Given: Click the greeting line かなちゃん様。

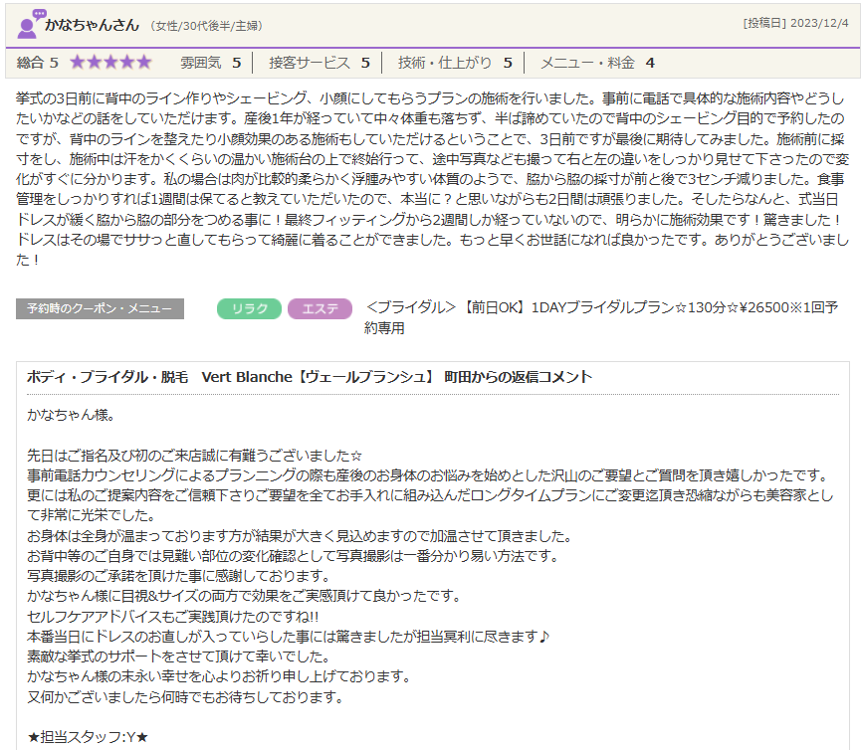Looking at the screenshot, I should (71, 415).
